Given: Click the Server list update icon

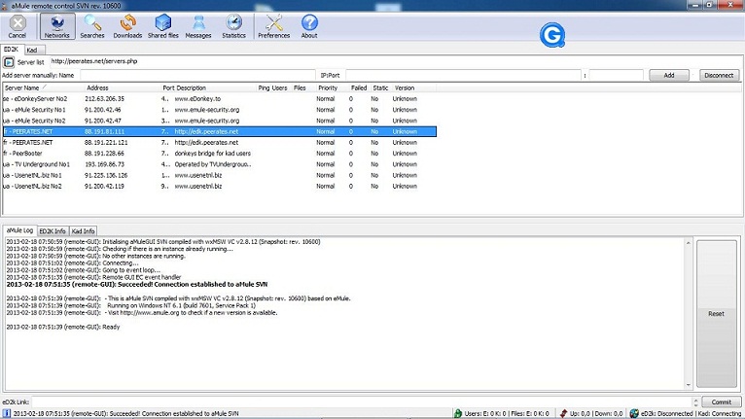Looking at the screenshot, I should (9, 61).
